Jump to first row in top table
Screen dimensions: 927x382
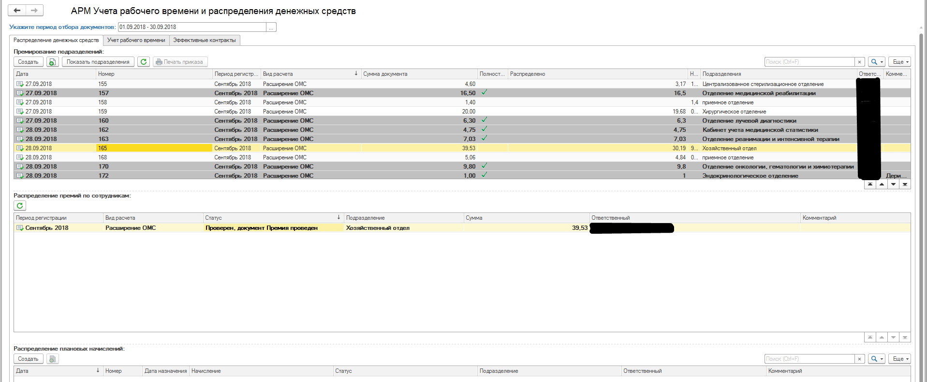click(870, 184)
